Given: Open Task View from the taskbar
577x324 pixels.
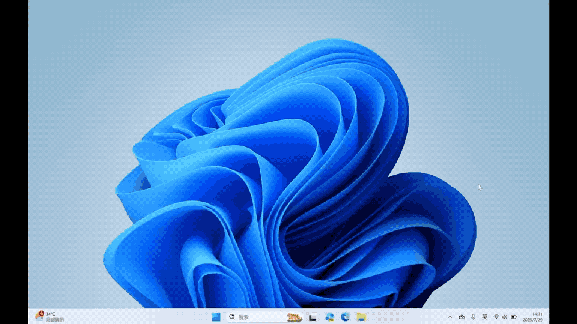Looking at the screenshot, I should (x=313, y=317).
